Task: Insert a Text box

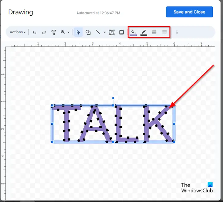Action: (112, 32)
